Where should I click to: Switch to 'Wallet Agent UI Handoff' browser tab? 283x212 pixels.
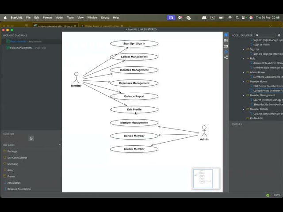[102, 26]
